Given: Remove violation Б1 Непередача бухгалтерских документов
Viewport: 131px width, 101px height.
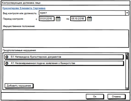Looking at the screenshot, I should pos(7,57).
